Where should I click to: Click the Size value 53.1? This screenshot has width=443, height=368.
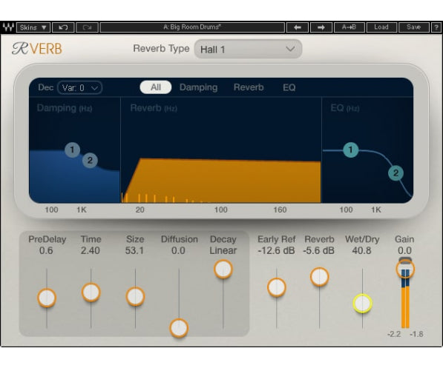click(134, 250)
